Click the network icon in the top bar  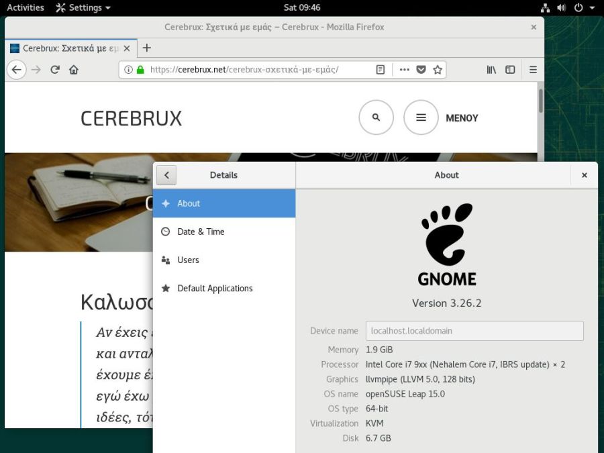544,7
